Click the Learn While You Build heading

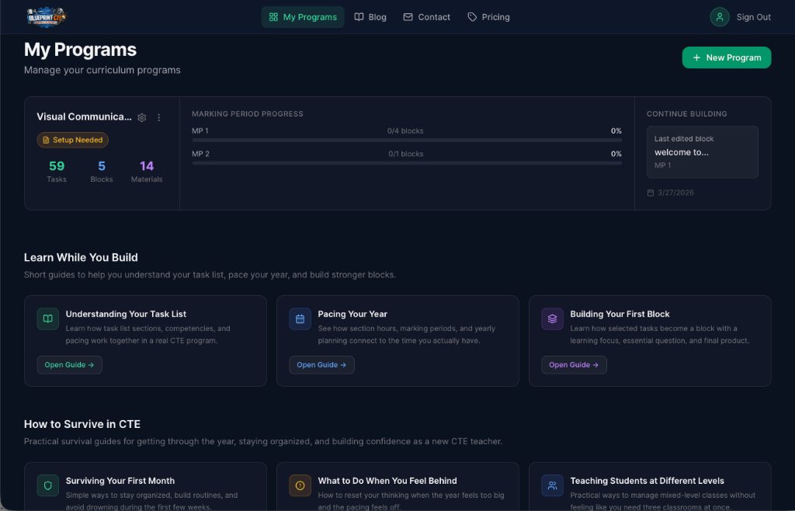[x=81, y=258]
